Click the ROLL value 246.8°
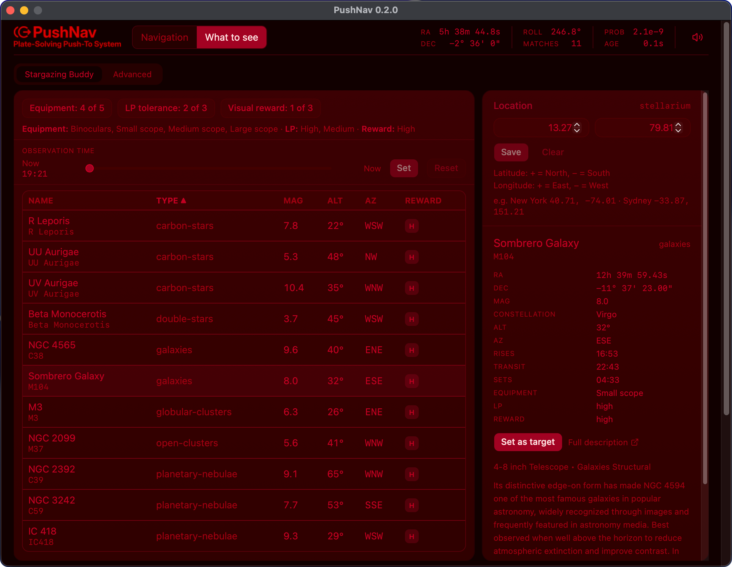732x567 pixels. tap(566, 32)
